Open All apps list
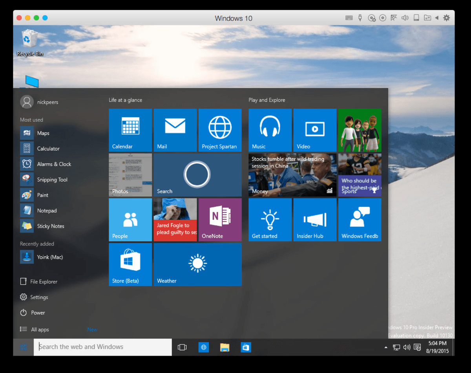Screen dimensions: 471x373 (38, 330)
